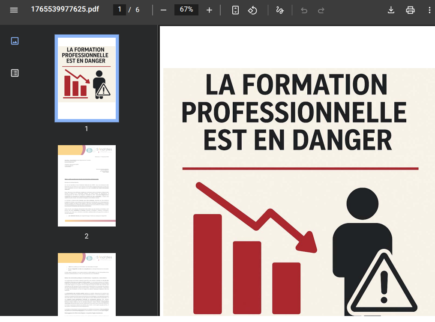435x322 pixels.
Task: Toggle the sidebar with the hamburger menu icon
Action: [14, 10]
